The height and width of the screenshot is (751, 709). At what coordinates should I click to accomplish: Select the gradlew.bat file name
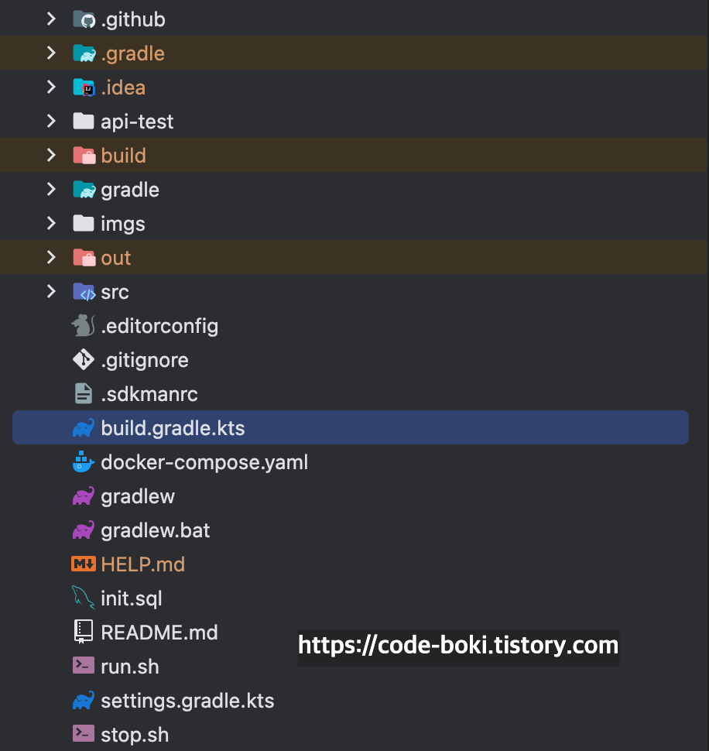[156, 531]
